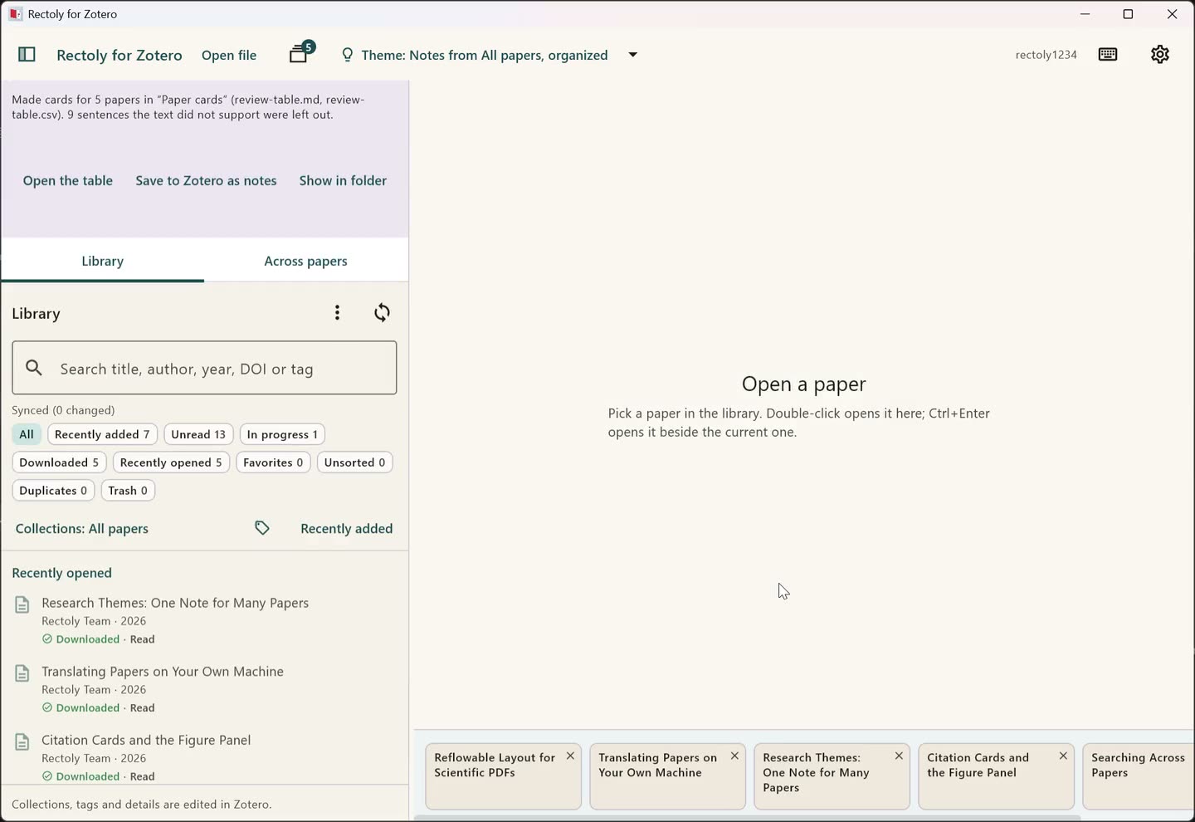Image resolution: width=1195 pixels, height=822 pixels.
Task: Filter by Recently opened 5 chip
Action: [171, 462]
